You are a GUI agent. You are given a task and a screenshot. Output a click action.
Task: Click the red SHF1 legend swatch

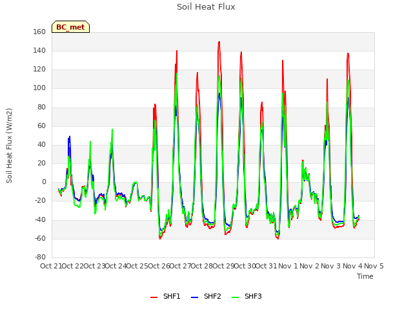tap(154, 297)
